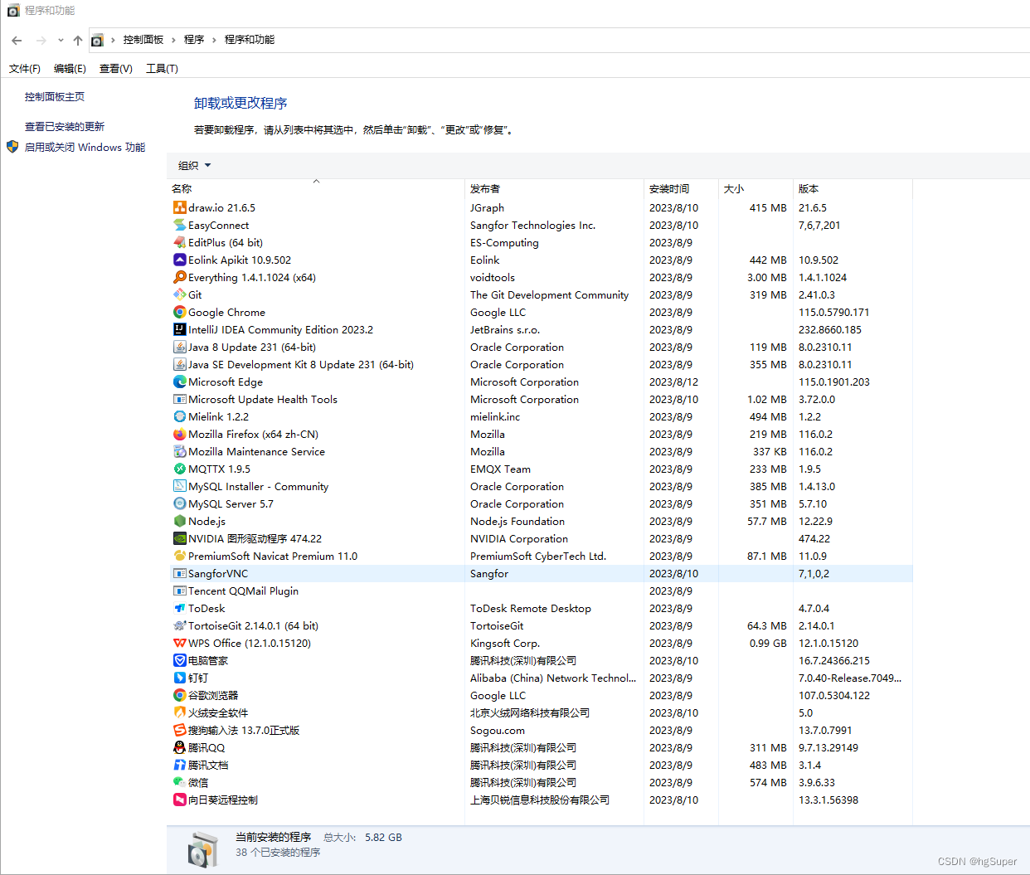Click the Git program icon
The image size is (1030, 875).
(178, 294)
